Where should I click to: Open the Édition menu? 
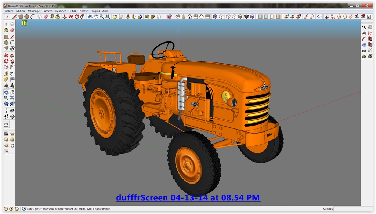[20, 11]
